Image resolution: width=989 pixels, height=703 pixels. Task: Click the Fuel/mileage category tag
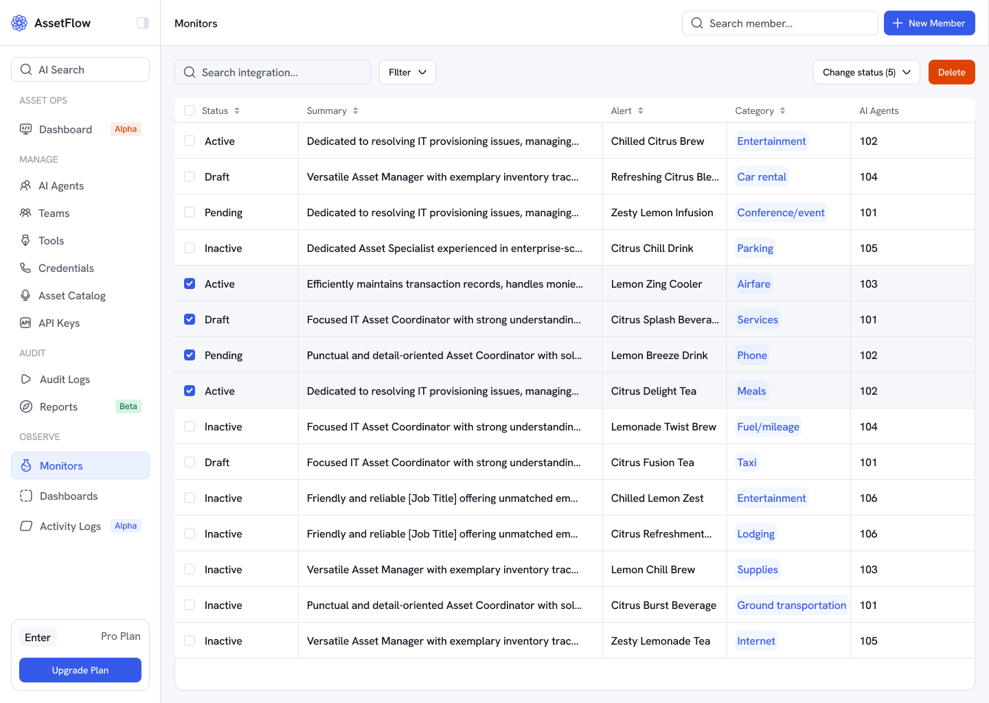point(768,426)
